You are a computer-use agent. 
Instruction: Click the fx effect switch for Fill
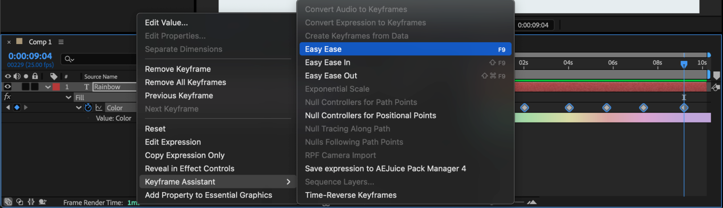coord(7,97)
